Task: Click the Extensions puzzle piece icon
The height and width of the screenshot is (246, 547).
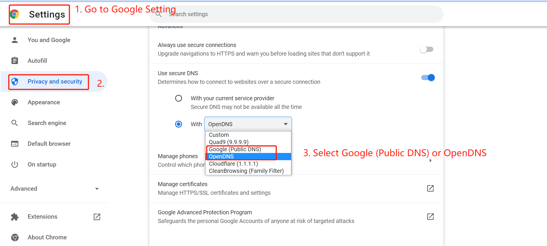Action: (15, 217)
